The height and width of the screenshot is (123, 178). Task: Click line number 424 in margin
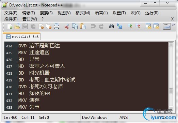click(9, 46)
